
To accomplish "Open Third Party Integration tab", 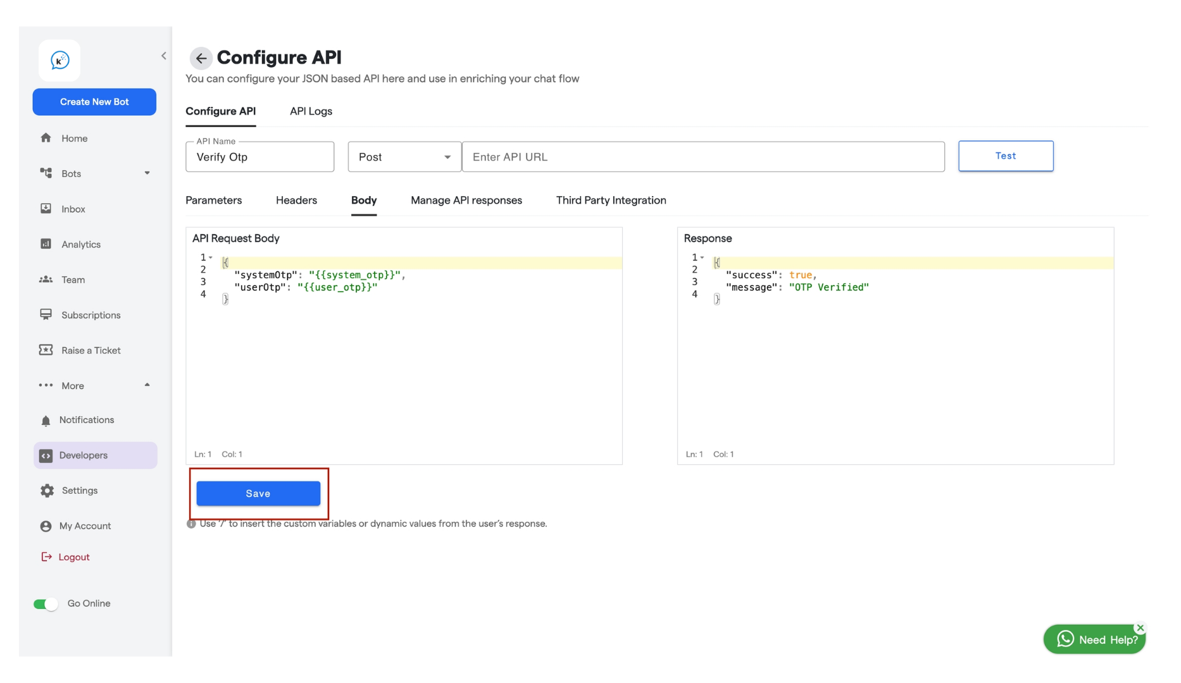I will [x=611, y=200].
